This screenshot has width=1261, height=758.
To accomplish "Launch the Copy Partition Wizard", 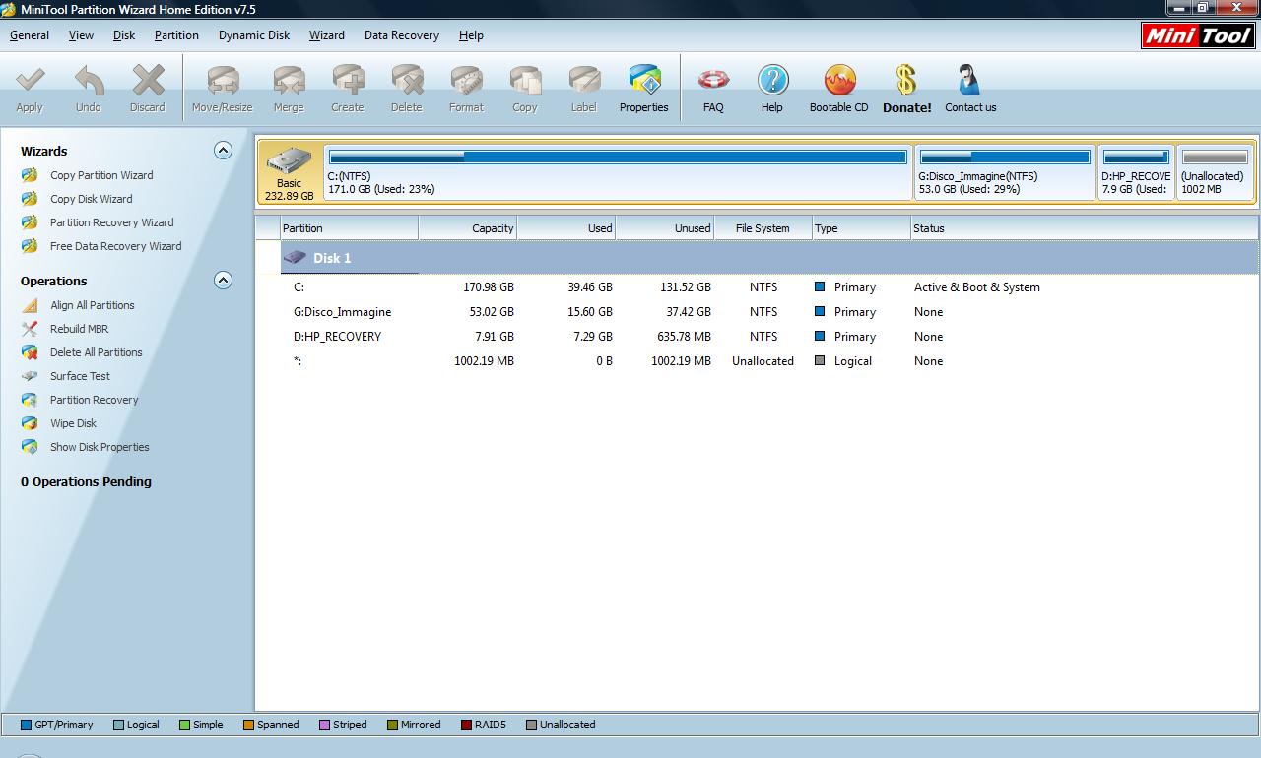I will pos(101,175).
